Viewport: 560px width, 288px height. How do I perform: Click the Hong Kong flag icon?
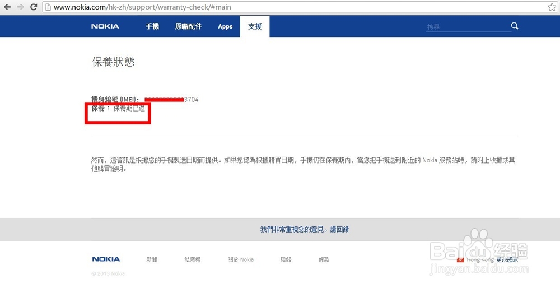coord(460,259)
